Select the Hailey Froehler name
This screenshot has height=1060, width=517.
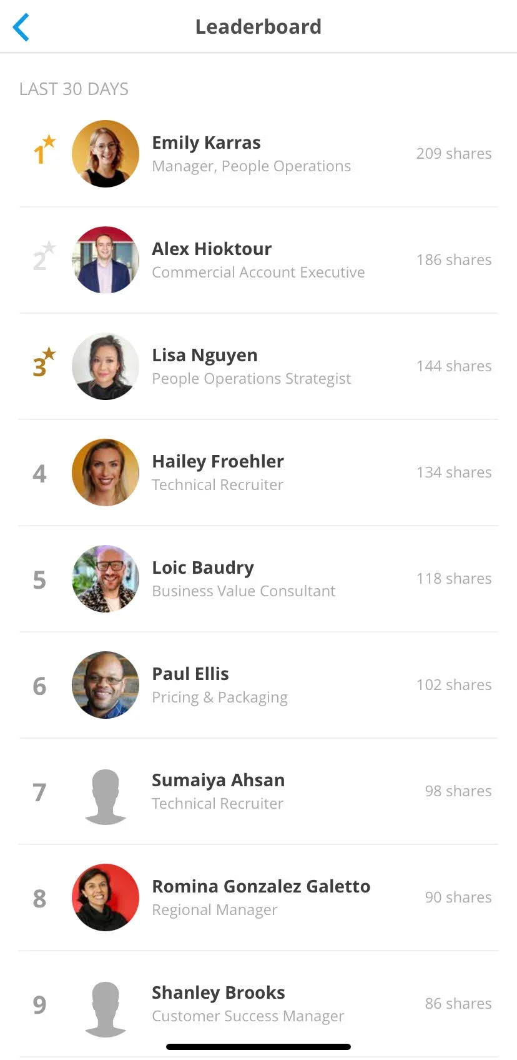click(218, 461)
